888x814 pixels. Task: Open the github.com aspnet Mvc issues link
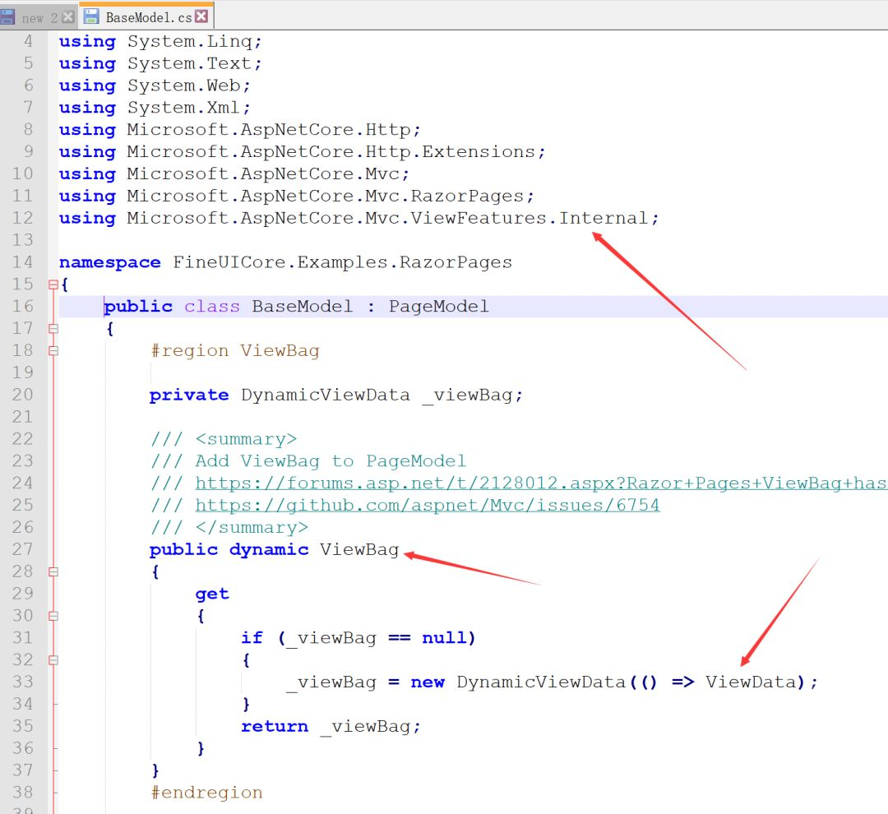(428, 506)
